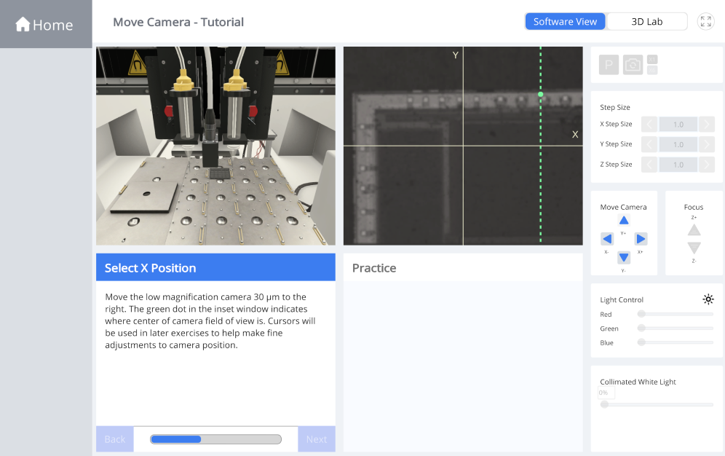The width and height of the screenshot is (725, 456).
Task: Click the Z Step Size value field
Action: (678, 165)
